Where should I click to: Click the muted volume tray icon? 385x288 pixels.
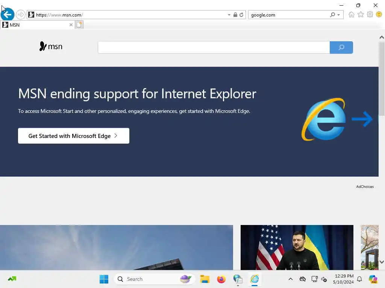tap(324, 279)
